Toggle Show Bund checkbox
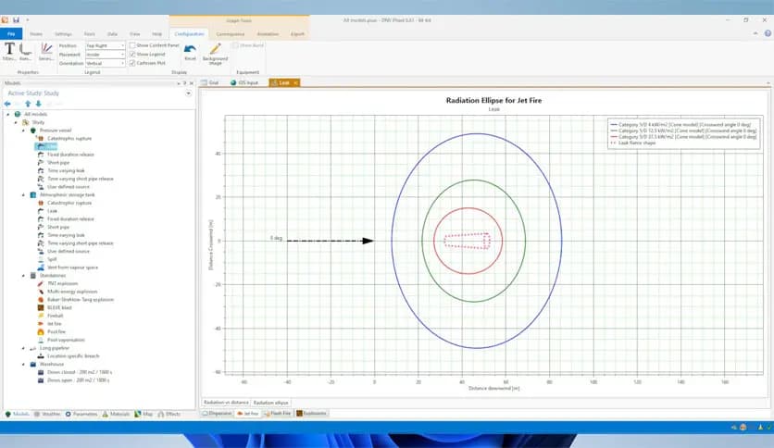This screenshot has height=448, width=774. click(235, 45)
